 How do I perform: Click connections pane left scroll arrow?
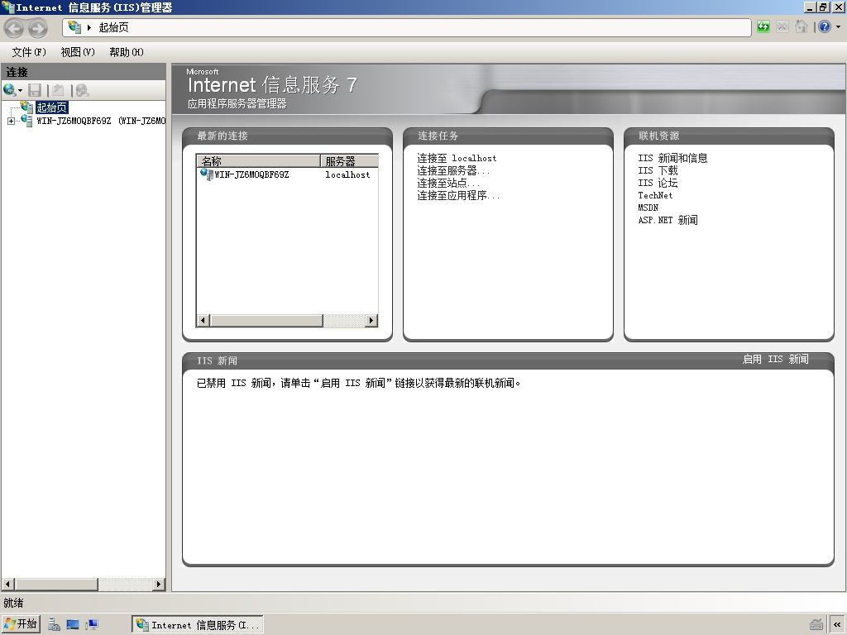[x=7, y=584]
